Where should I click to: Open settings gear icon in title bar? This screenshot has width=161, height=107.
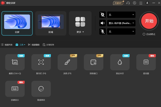coord(134,3)
